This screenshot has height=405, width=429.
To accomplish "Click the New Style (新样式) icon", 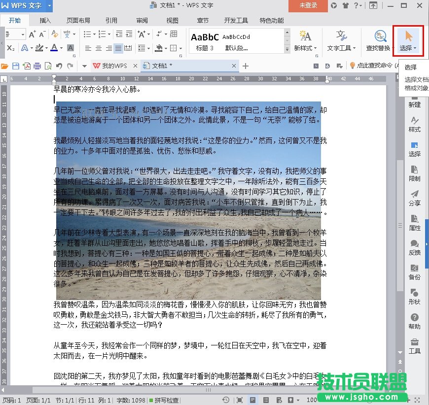I will (305, 36).
